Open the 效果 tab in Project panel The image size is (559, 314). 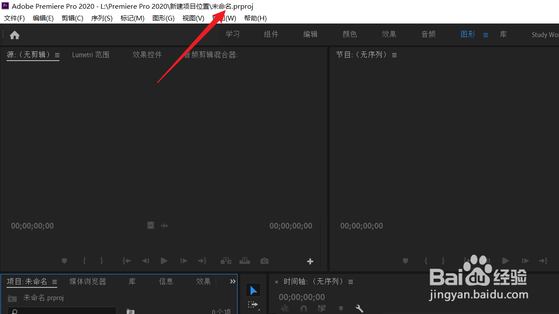click(x=204, y=282)
